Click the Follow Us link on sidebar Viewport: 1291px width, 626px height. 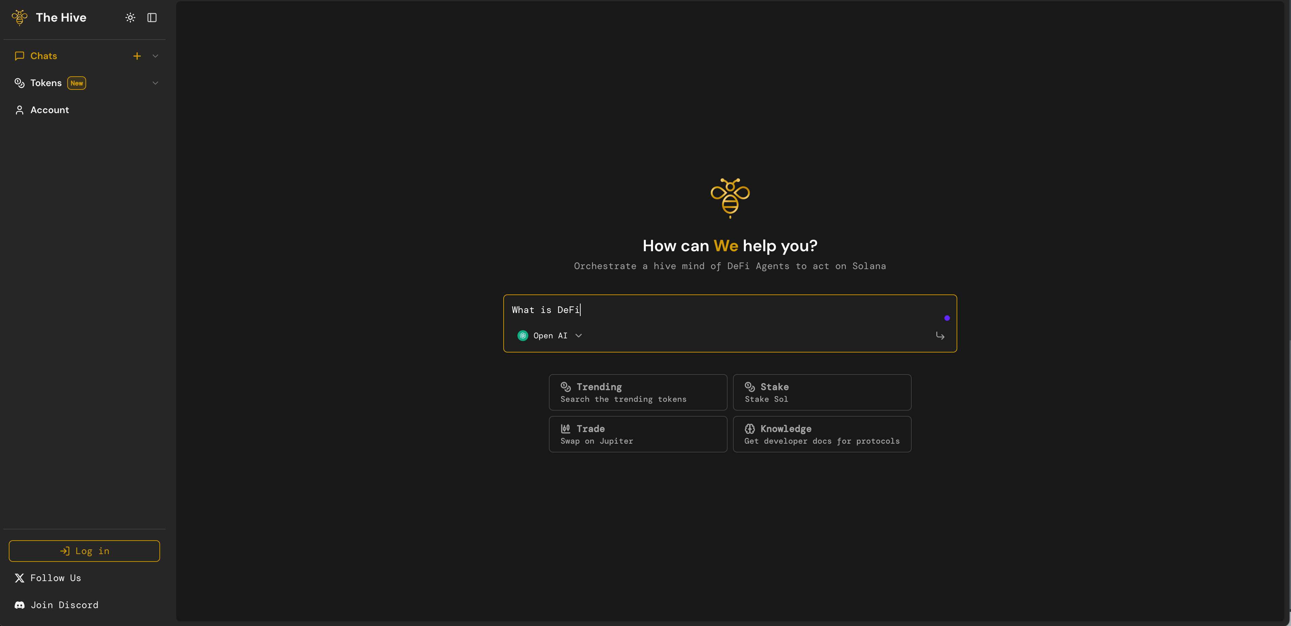(55, 577)
